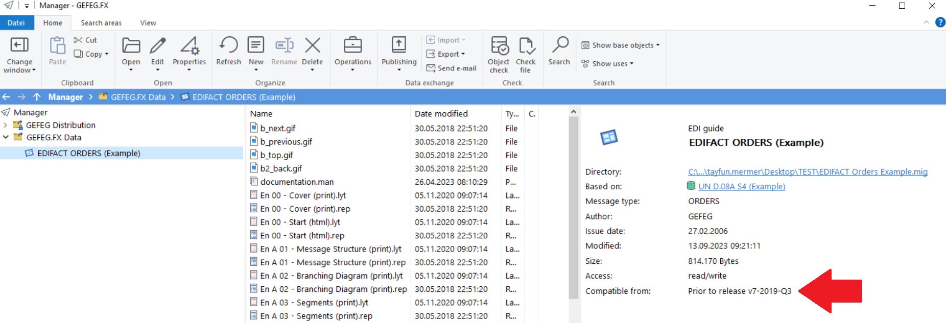Screen dimensions: 946x323
Task: Select file b_previous.gif
Action: 286,141
